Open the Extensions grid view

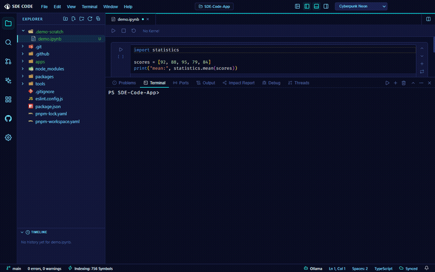(x=9, y=100)
